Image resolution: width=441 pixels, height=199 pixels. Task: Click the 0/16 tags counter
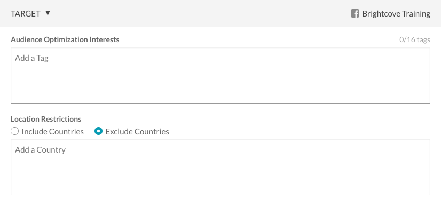[x=414, y=39]
